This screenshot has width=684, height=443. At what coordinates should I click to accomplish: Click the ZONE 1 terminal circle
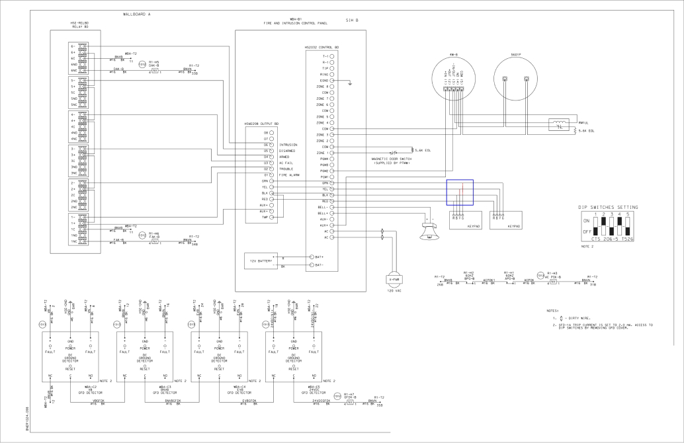point(332,153)
